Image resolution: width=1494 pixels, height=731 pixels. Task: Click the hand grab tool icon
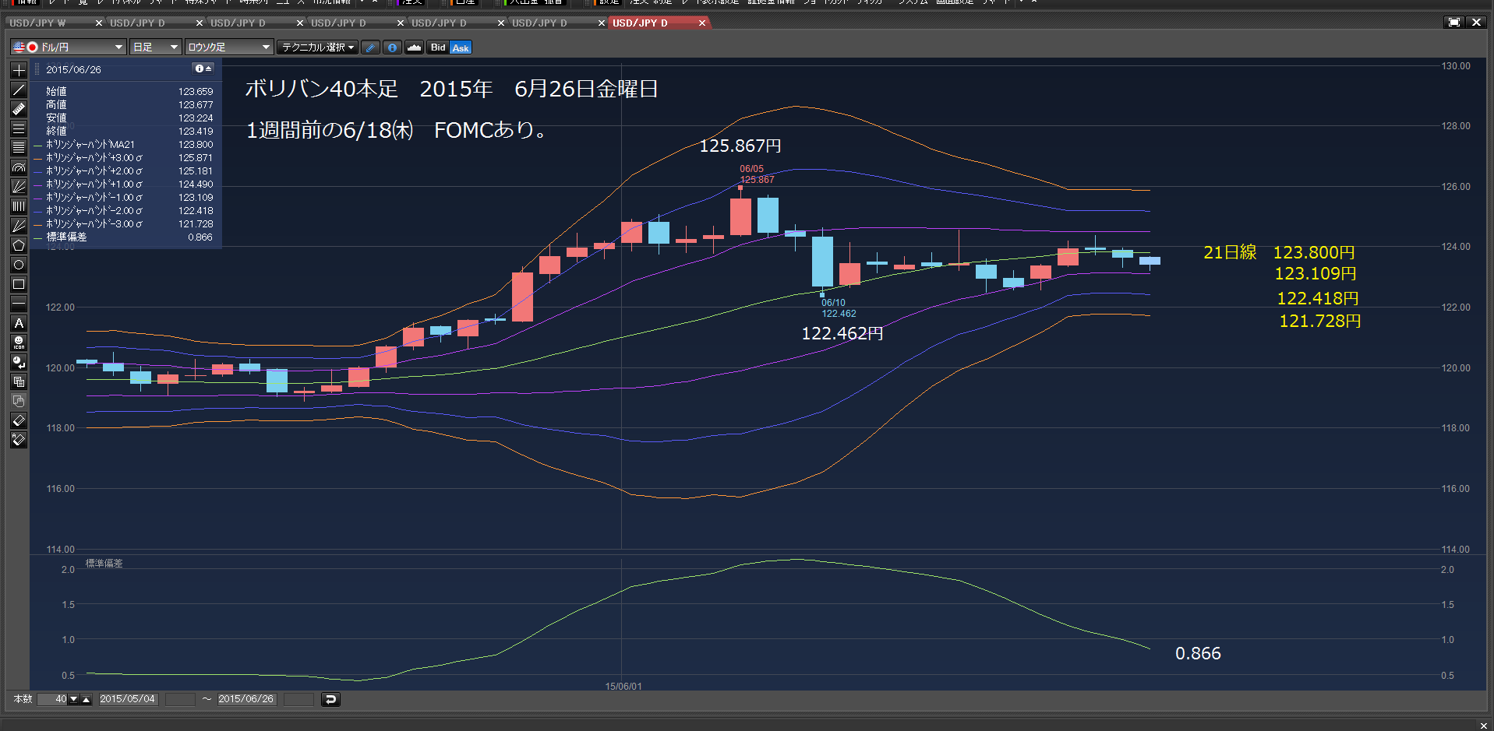pyautogui.click(x=19, y=401)
